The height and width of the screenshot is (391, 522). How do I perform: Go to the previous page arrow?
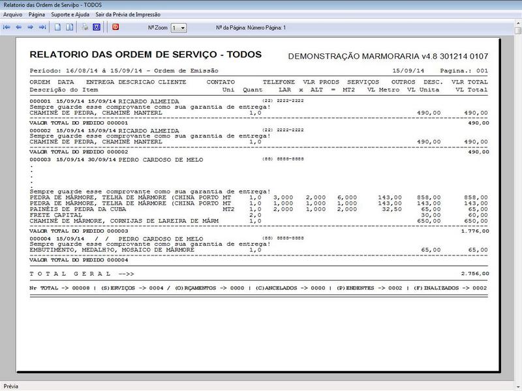coord(19,27)
